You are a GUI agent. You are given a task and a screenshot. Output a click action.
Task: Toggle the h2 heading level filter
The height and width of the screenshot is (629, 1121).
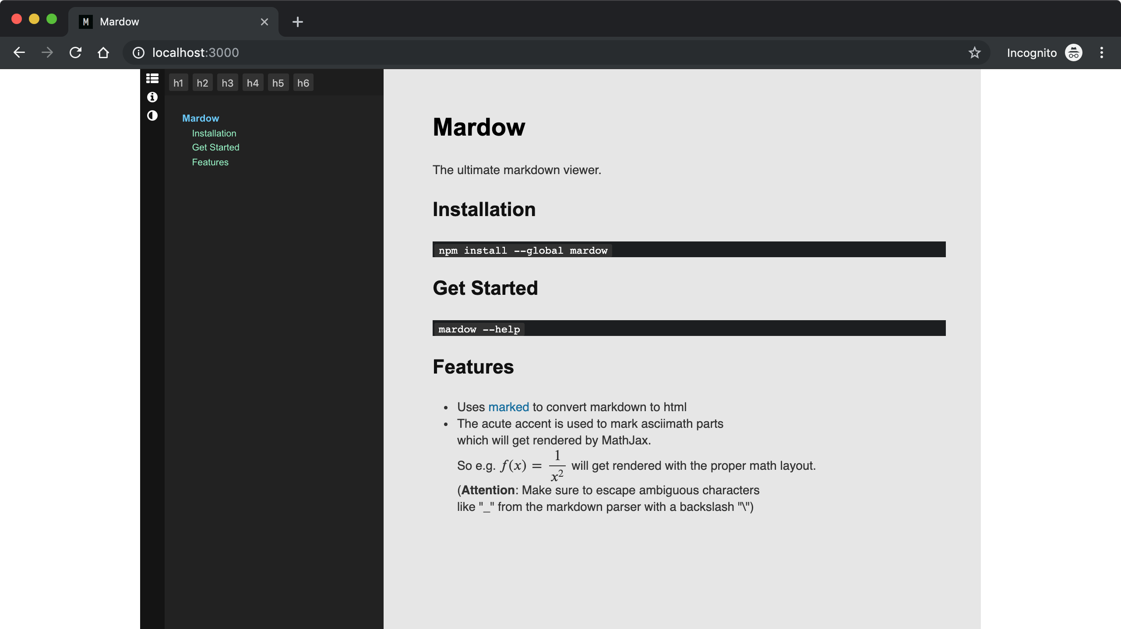(x=202, y=83)
